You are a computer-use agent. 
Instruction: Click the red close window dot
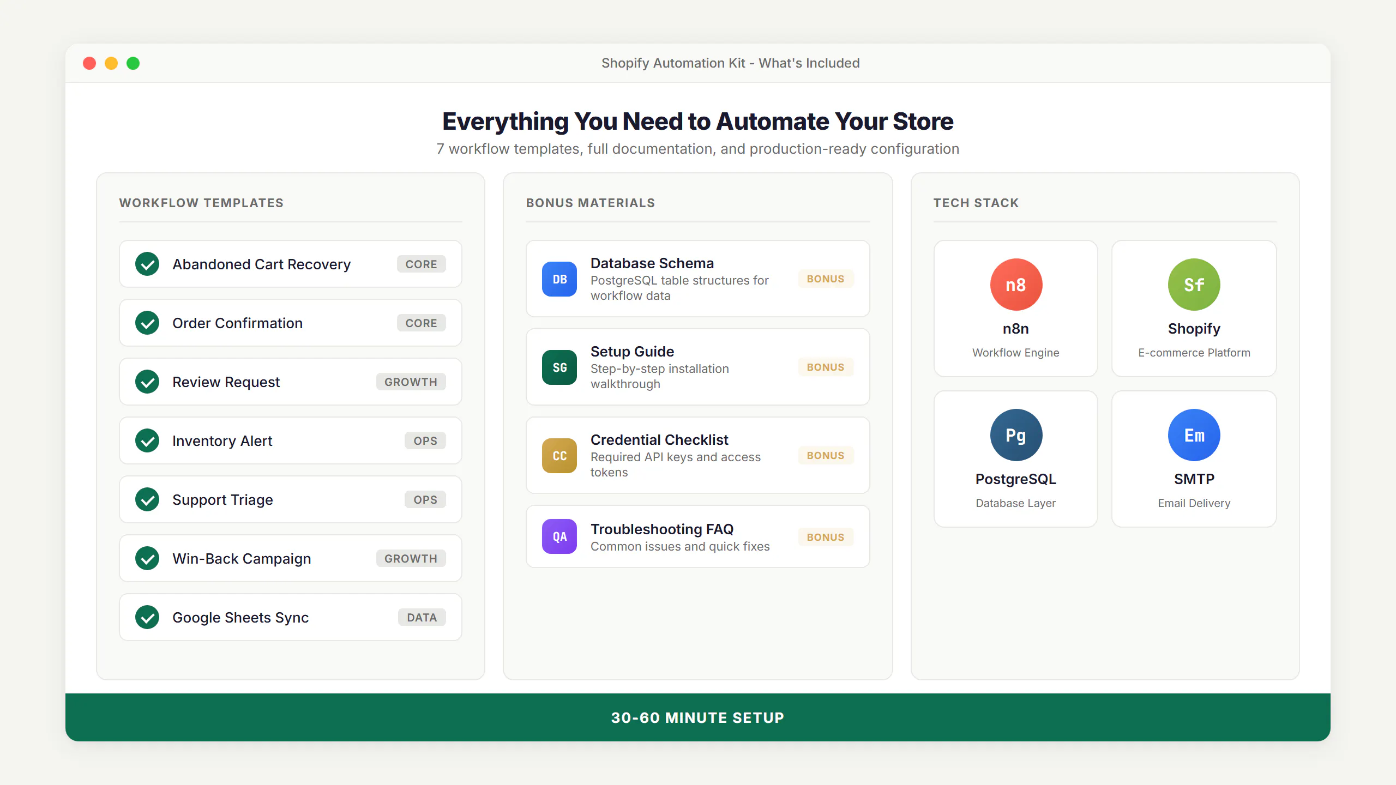point(89,63)
